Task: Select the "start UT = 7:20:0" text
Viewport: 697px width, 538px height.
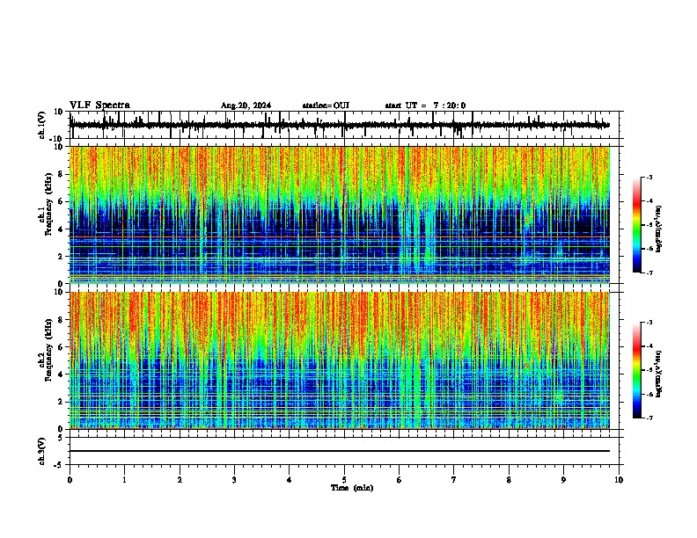Action: [x=425, y=105]
